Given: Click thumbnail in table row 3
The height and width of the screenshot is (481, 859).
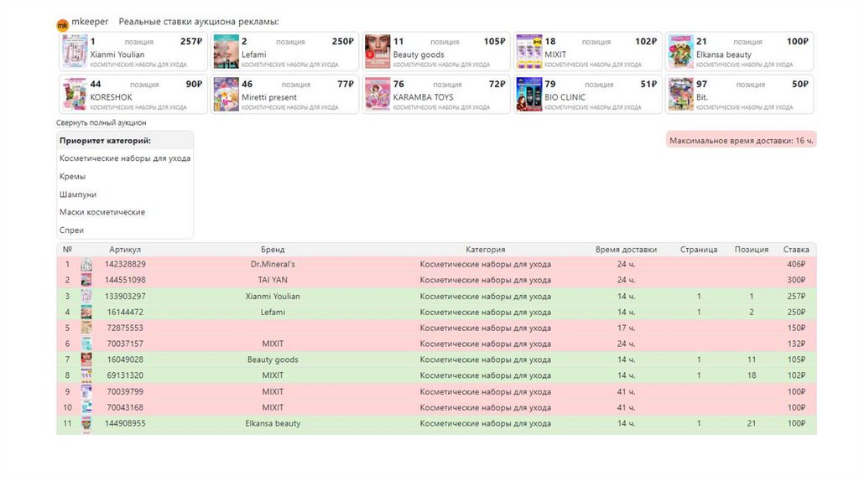Looking at the screenshot, I should click(86, 296).
